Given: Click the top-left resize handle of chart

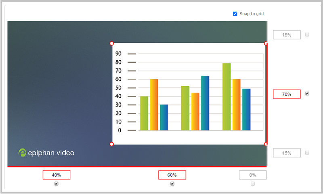Looking at the screenshot, I should pos(111,43).
